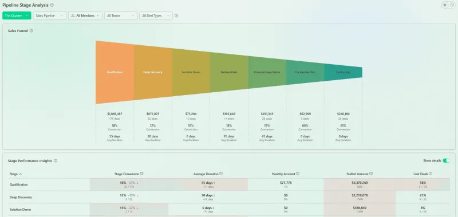
Task: Click the $240,160 amount under Contracting
Action: (343, 114)
